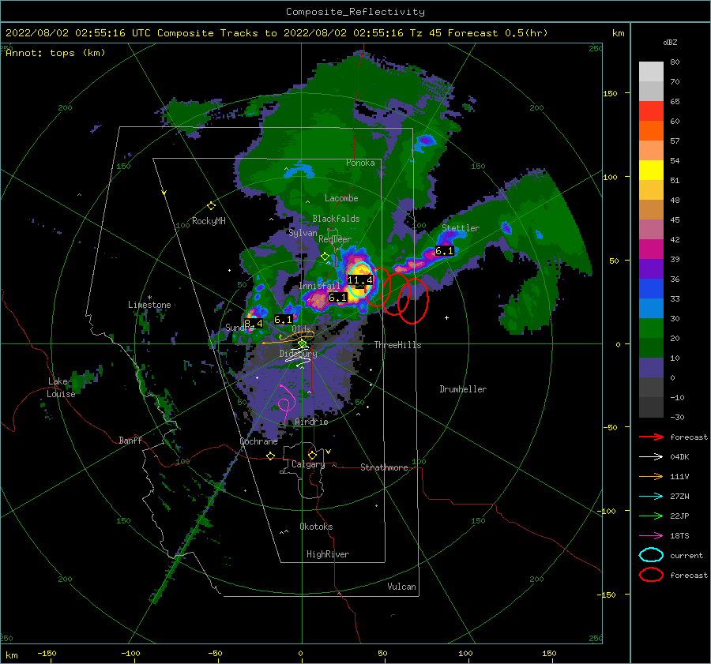Click the Okotoks label
This screenshot has height=664, width=711.
pos(316,527)
